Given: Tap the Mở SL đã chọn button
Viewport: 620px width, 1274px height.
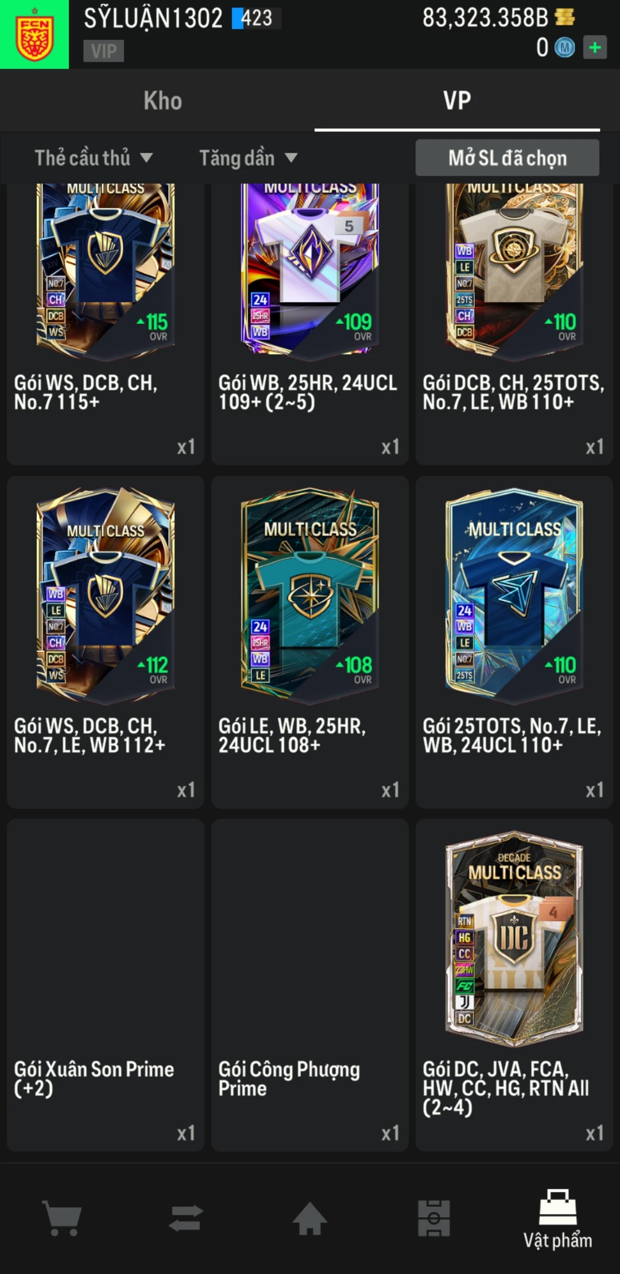Looking at the screenshot, I should [x=507, y=158].
